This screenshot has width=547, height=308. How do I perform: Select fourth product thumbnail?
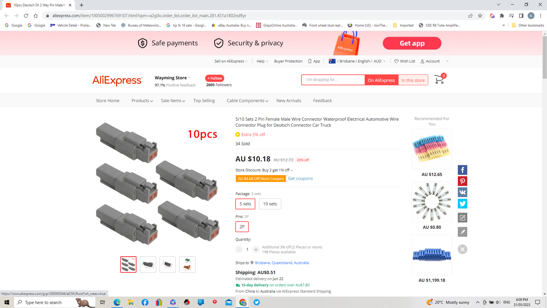pyautogui.click(x=187, y=265)
